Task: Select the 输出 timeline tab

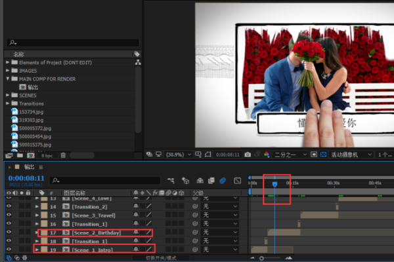Action: [29, 167]
